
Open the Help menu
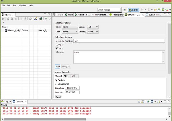tap(31, 5)
